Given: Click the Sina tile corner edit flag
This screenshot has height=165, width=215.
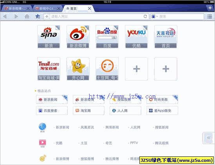Looking at the screenshot, I should (58, 28).
